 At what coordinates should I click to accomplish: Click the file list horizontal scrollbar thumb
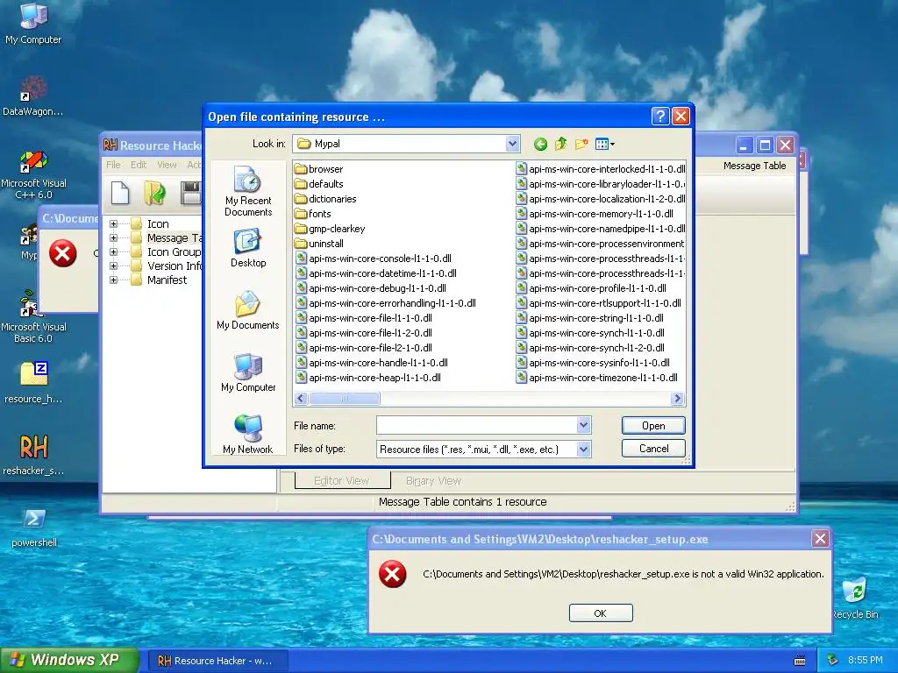[344, 399]
